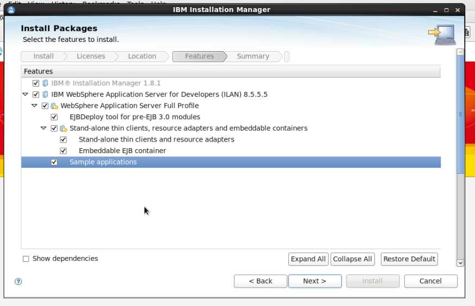Click the help question mark icon
Viewport: 475px width, 306px height.
(x=18, y=281)
